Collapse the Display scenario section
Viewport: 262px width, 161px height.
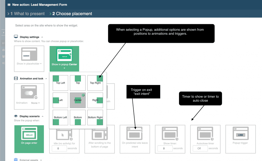coord(42,116)
